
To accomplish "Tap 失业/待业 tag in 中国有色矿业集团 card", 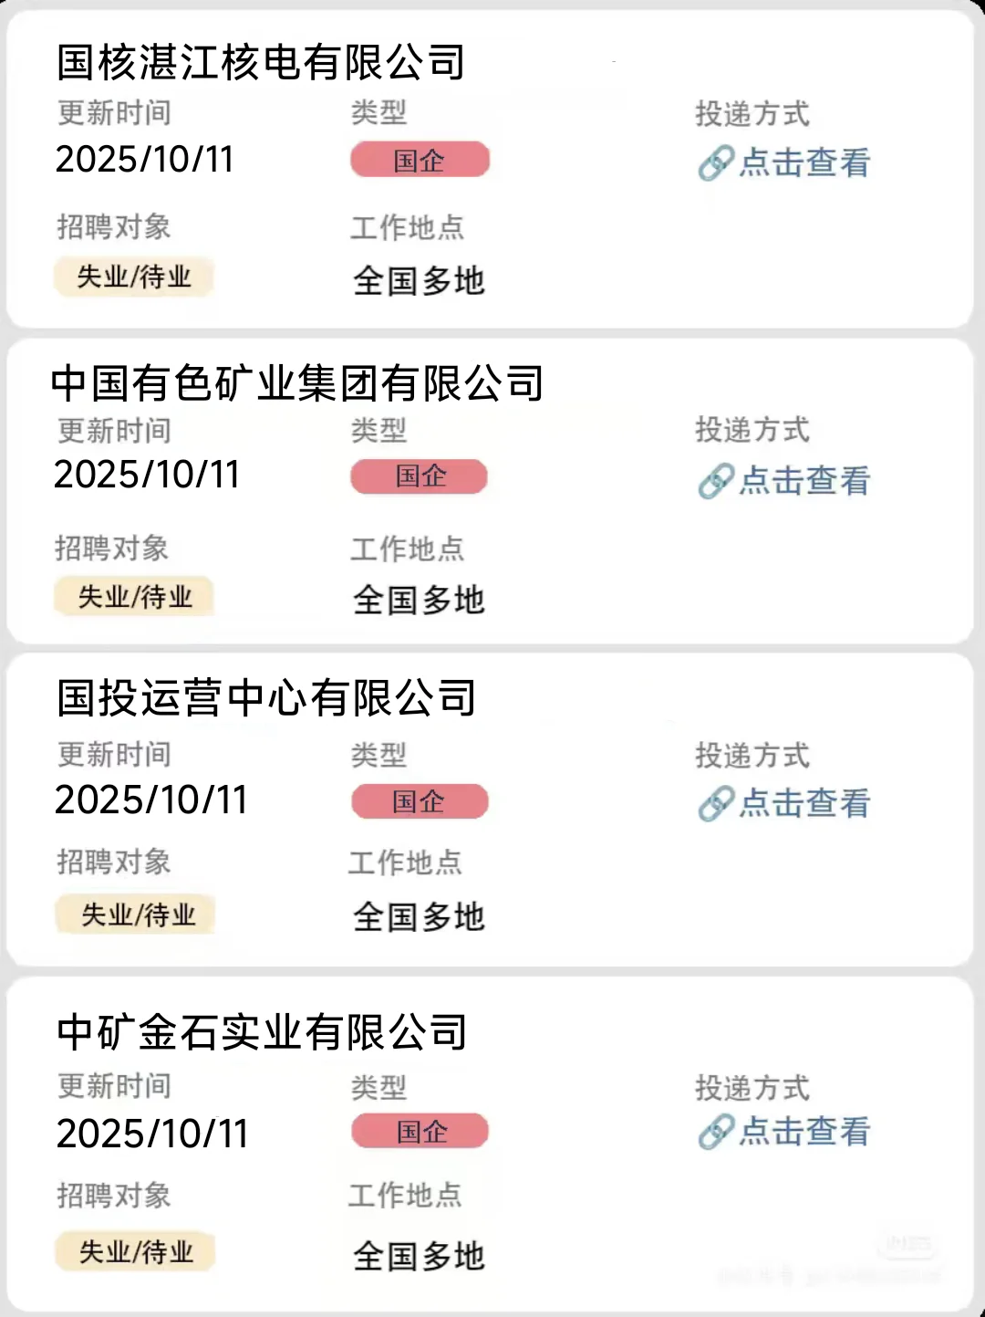I will point(134,597).
